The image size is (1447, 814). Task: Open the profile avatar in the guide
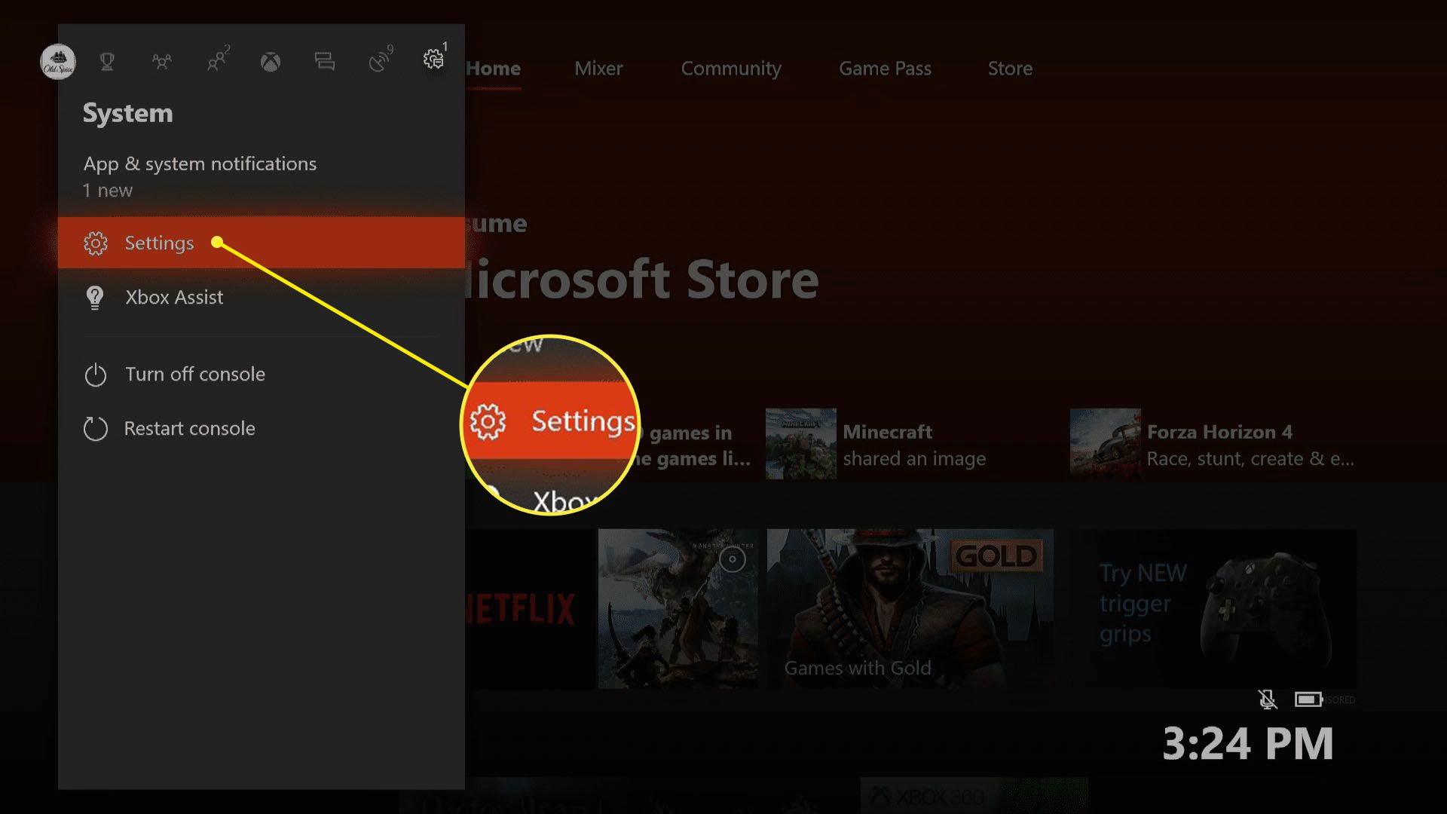coord(58,61)
